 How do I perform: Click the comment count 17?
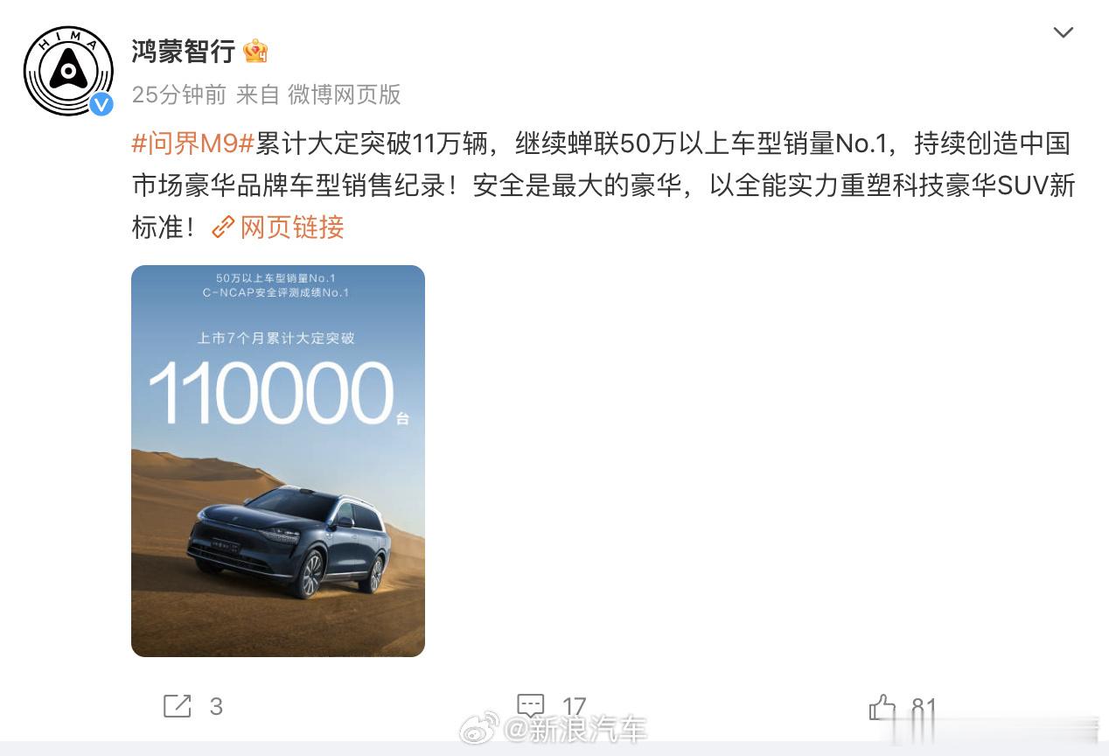(x=574, y=707)
